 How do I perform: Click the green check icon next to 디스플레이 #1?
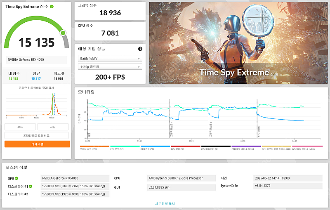tap(31, 186)
